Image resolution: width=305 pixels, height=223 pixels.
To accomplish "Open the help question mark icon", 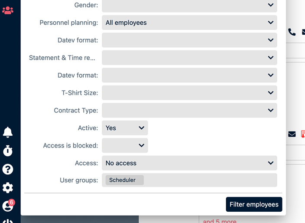I will 8,169.
